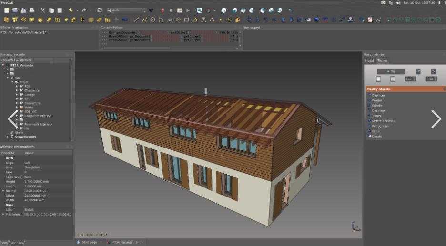The image size is (446, 246).
Task: Click Décalage in Modify objects
Action: (379, 110)
